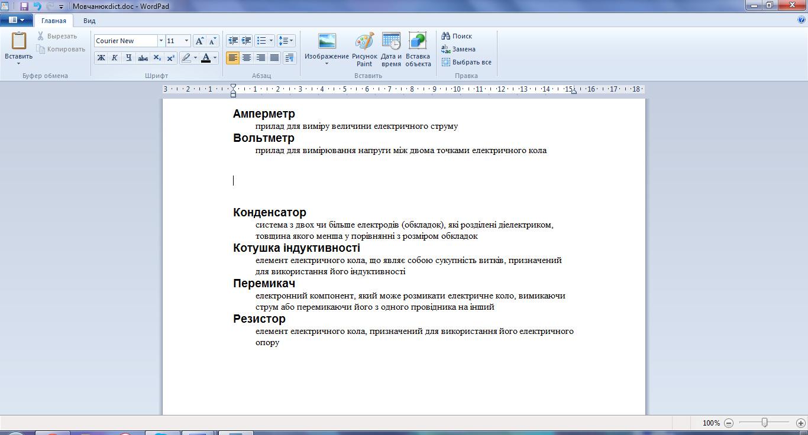Click on the heading Резистор
The image size is (808, 435).
coord(260,319)
